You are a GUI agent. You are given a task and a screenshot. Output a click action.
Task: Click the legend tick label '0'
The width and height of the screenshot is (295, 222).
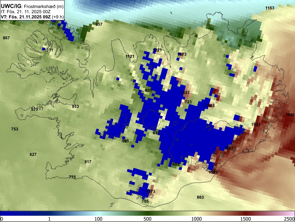point(2,219)
